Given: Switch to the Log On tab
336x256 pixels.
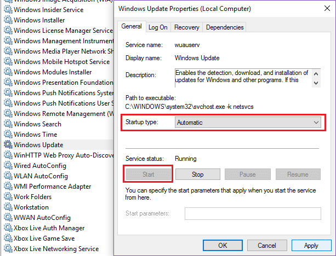Looking at the screenshot, I should click(x=158, y=27).
